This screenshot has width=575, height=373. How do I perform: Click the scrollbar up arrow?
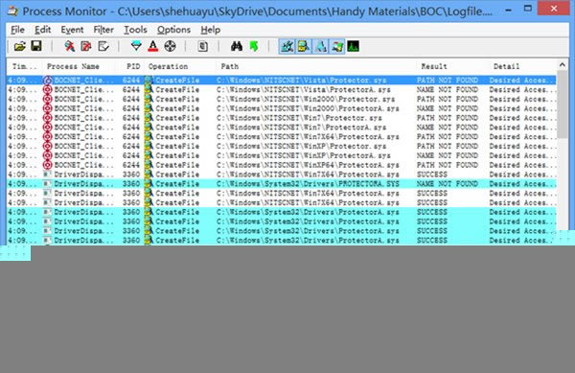click(563, 65)
